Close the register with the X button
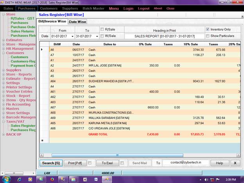Viewport: 244px width, 183px height. coord(235,163)
